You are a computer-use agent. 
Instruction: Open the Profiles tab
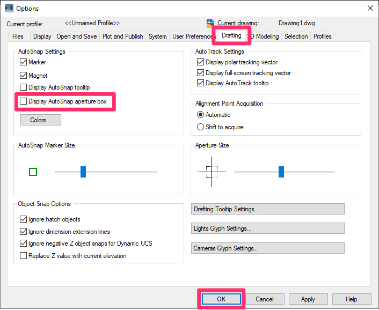322,36
